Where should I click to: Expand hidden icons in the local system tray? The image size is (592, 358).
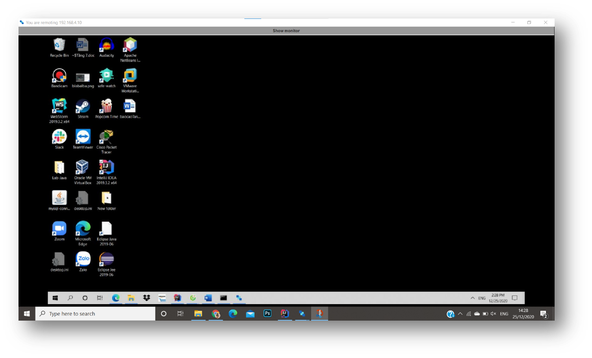(460, 314)
